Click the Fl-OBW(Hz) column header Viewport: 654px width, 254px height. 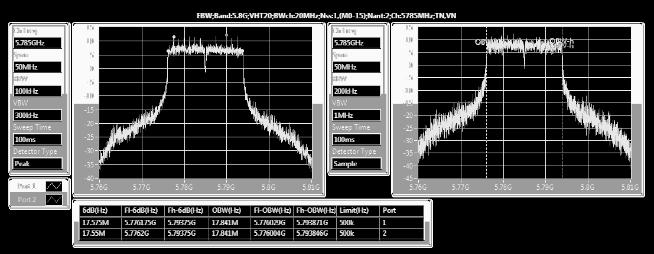point(272,211)
